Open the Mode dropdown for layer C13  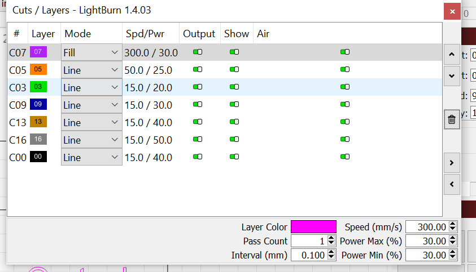(91, 122)
